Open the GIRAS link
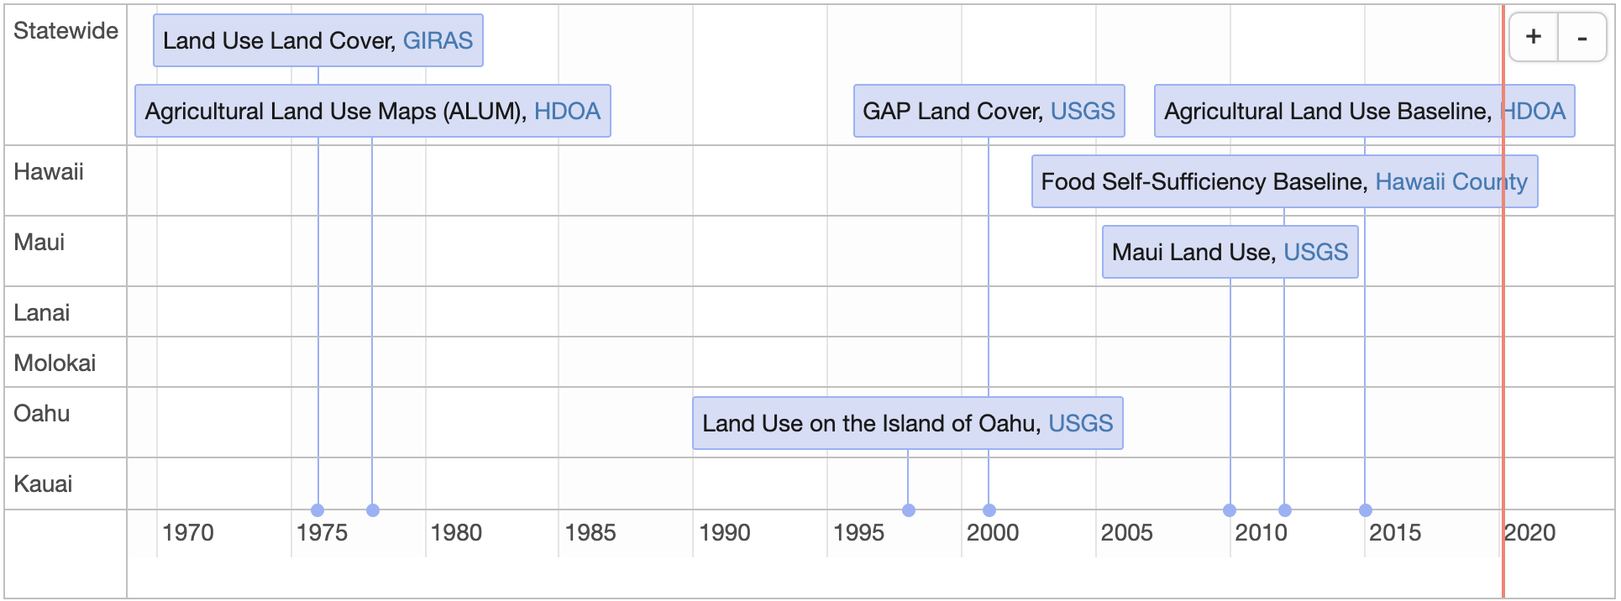 pyautogui.click(x=438, y=40)
